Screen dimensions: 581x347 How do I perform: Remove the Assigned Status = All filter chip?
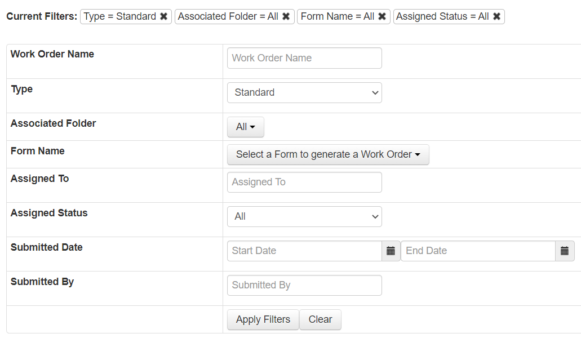coord(496,16)
